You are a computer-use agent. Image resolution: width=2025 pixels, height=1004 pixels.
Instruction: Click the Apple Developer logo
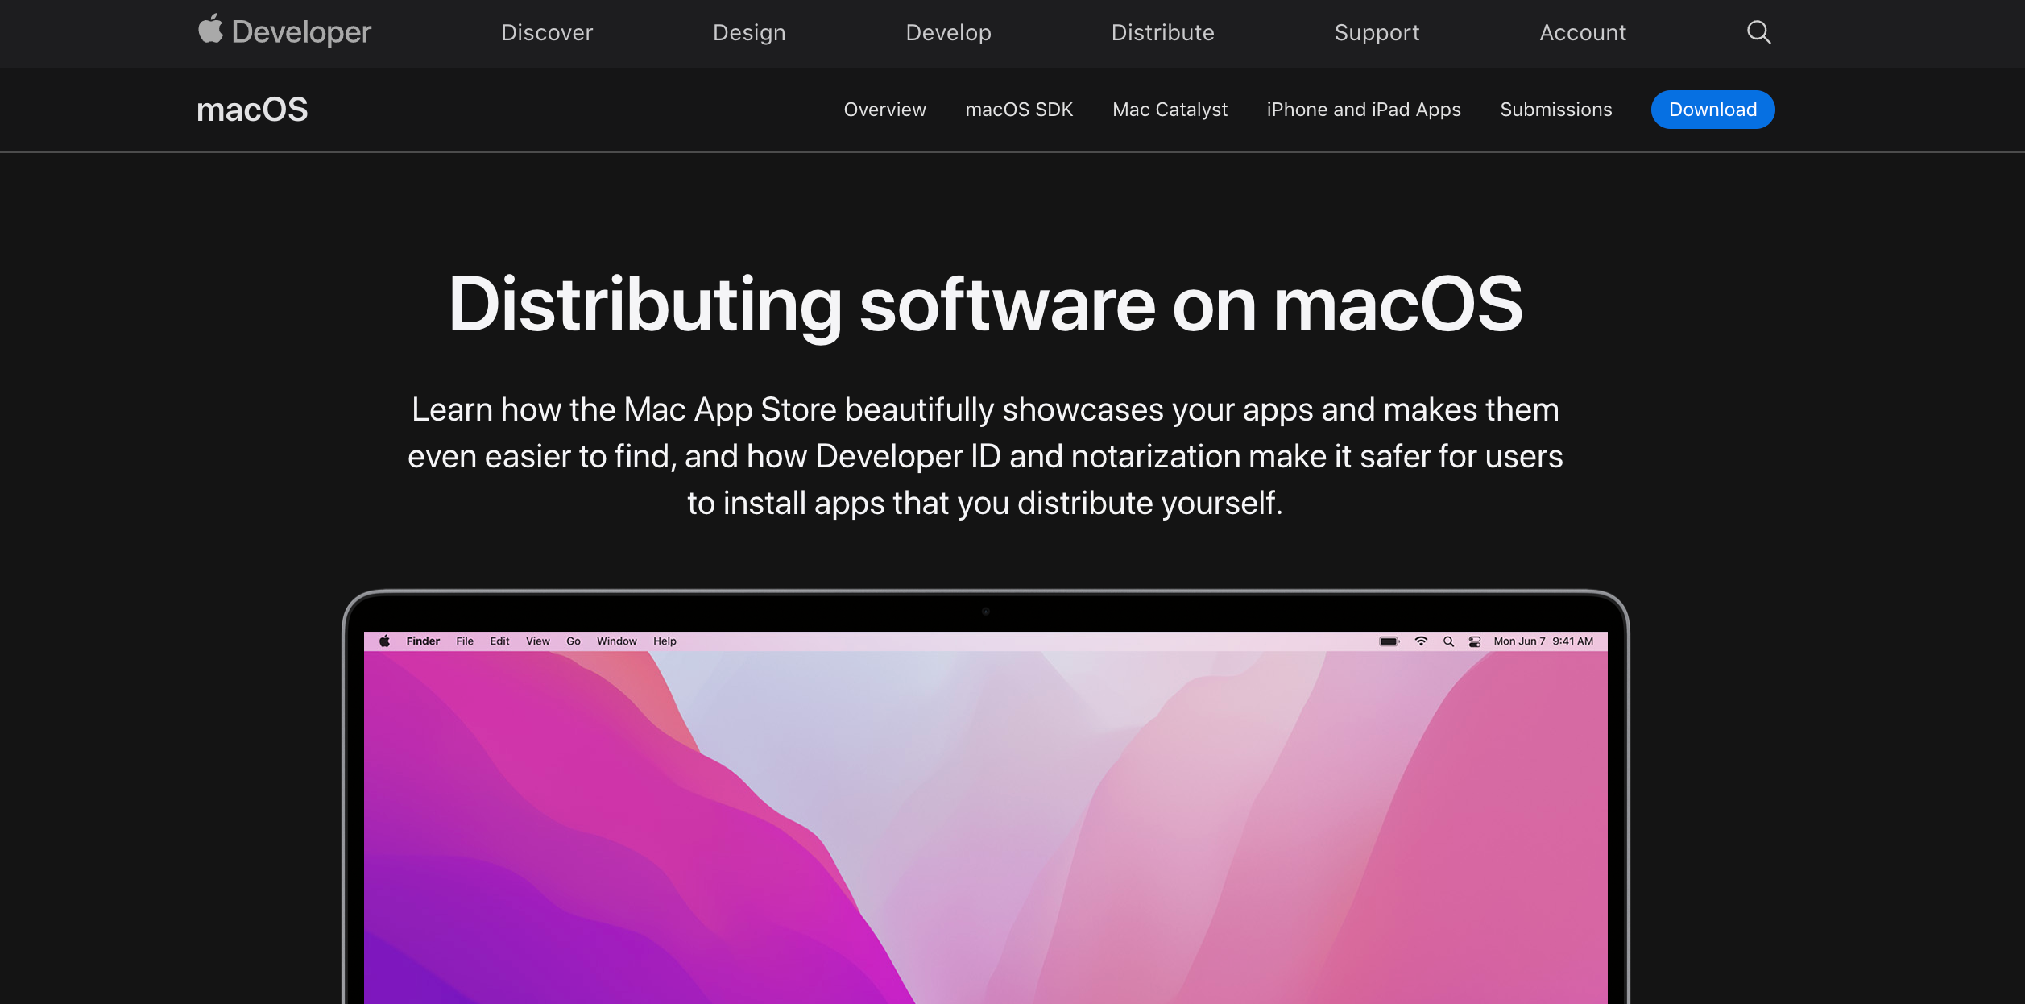284,32
